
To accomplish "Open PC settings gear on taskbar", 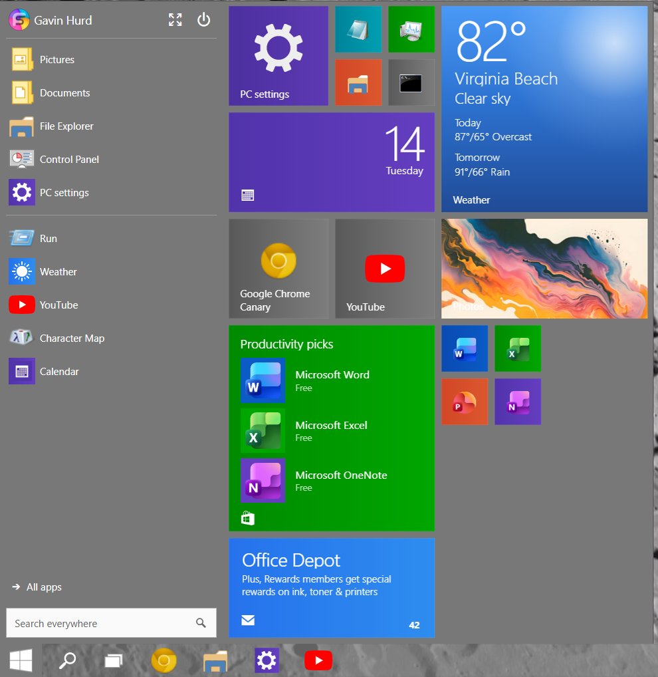I will click(267, 660).
